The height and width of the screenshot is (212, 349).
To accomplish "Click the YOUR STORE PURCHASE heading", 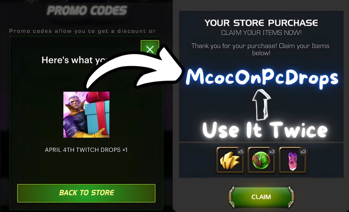I will tap(261, 23).
